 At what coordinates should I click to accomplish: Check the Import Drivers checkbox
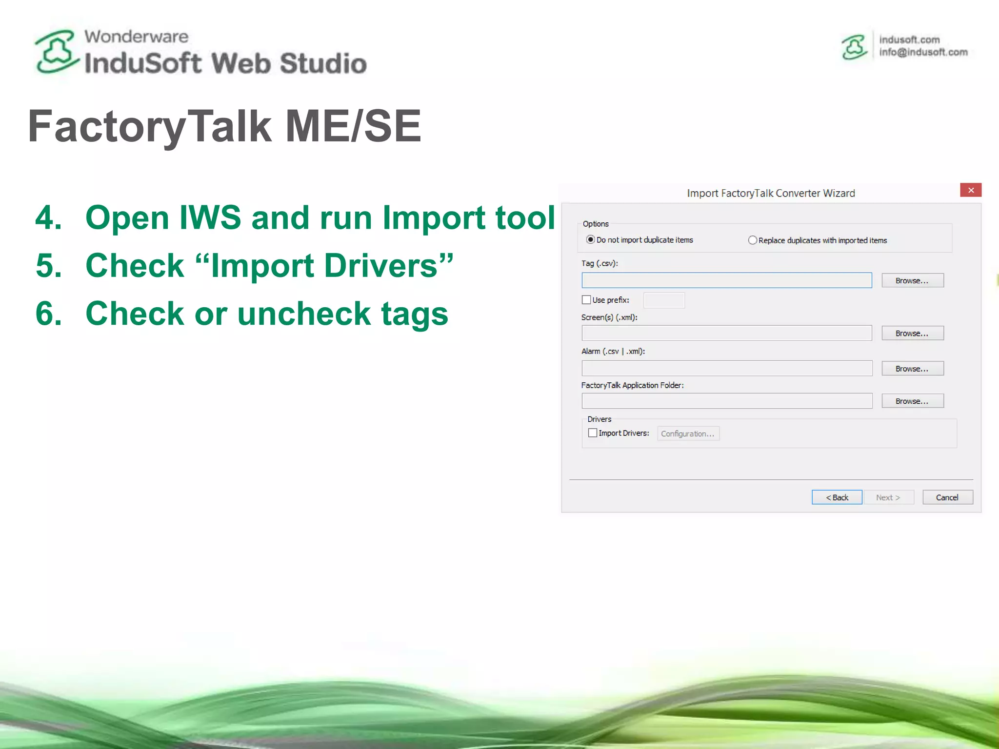tap(593, 433)
